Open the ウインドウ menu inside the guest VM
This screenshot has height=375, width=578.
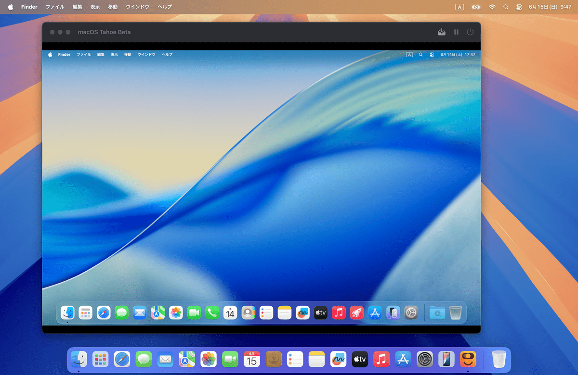pyautogui.click(x=146, y=55)
